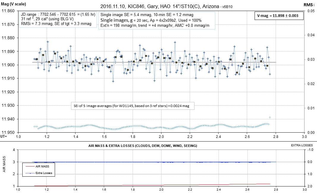Image resolution: width=317 pixels, height=193 pixels.
Task: Select the 0.04 RMS axis label
Action: tap(311, 35)
